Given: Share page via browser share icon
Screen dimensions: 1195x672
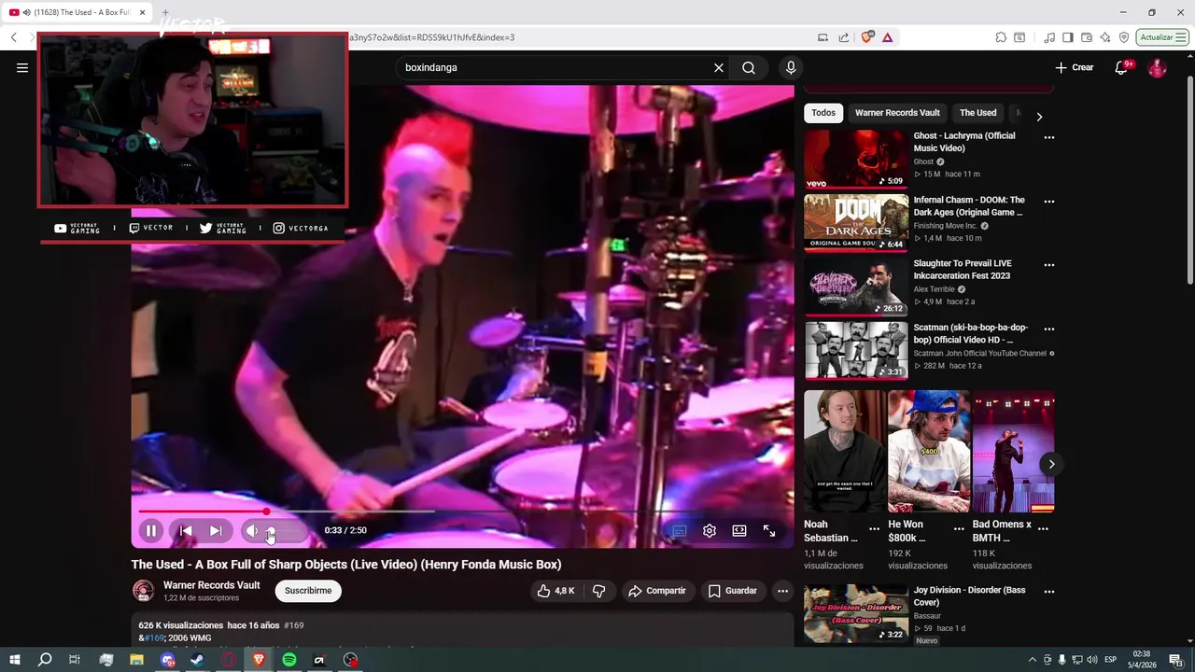Looking at the screenshot, I should 844,37.
